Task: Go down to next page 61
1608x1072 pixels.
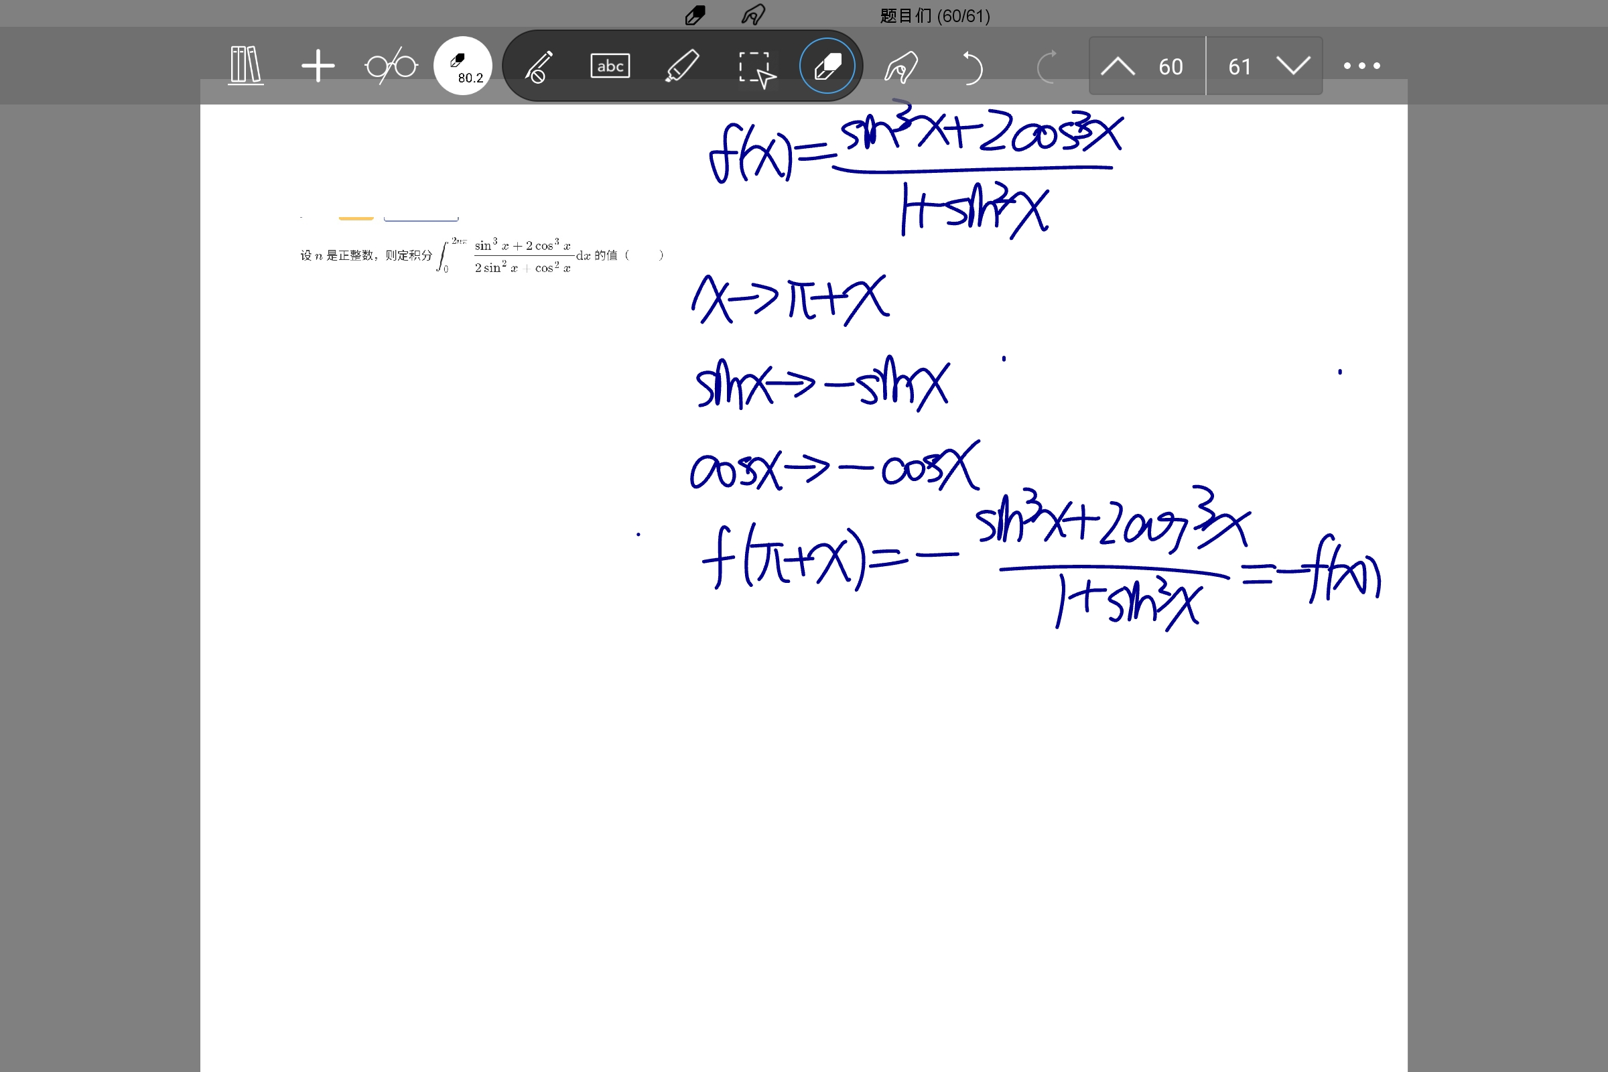Action: pyautogui.click(x=1293, y=66)
